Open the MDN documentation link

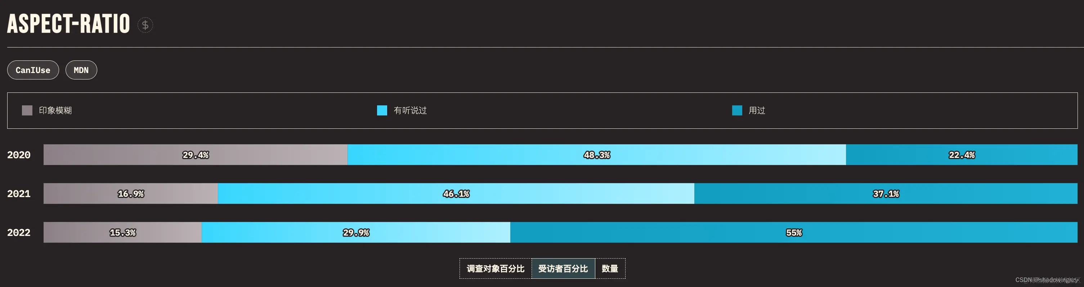[81, 70]
